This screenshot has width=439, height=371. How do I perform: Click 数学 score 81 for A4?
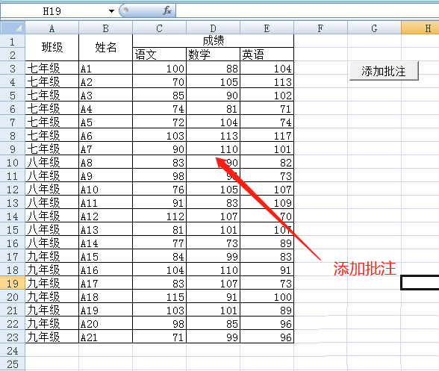213,109
